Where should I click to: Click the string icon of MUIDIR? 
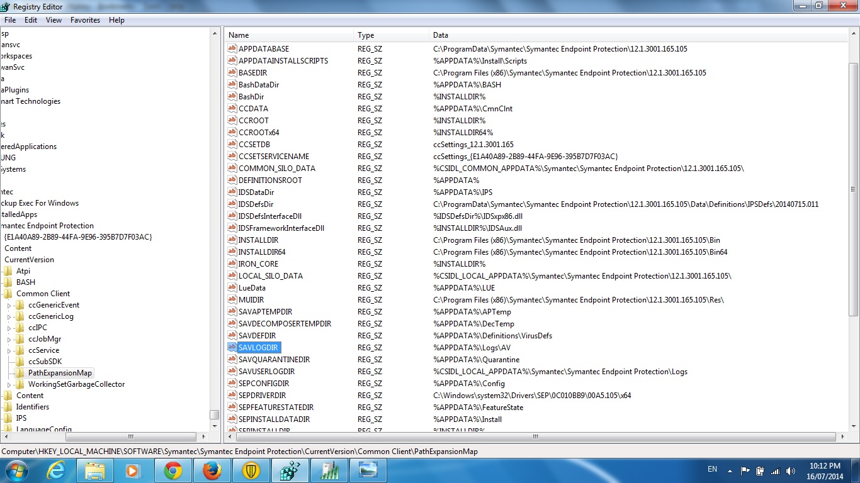pos(232,299)
